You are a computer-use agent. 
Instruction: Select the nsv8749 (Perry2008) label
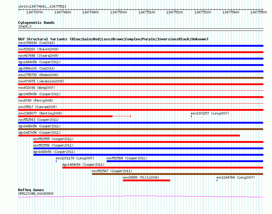(36, 100)
